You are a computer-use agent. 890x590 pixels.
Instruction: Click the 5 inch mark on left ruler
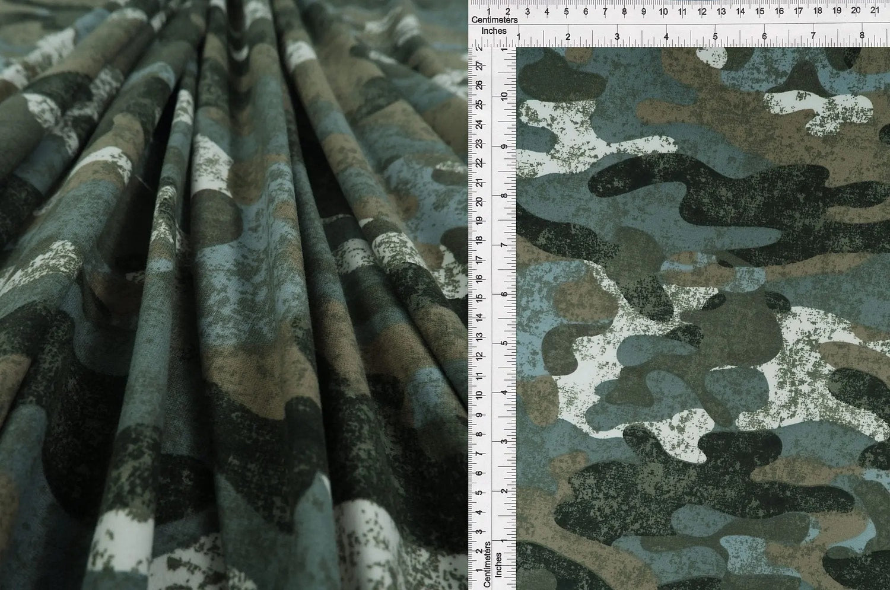point(504,343)
